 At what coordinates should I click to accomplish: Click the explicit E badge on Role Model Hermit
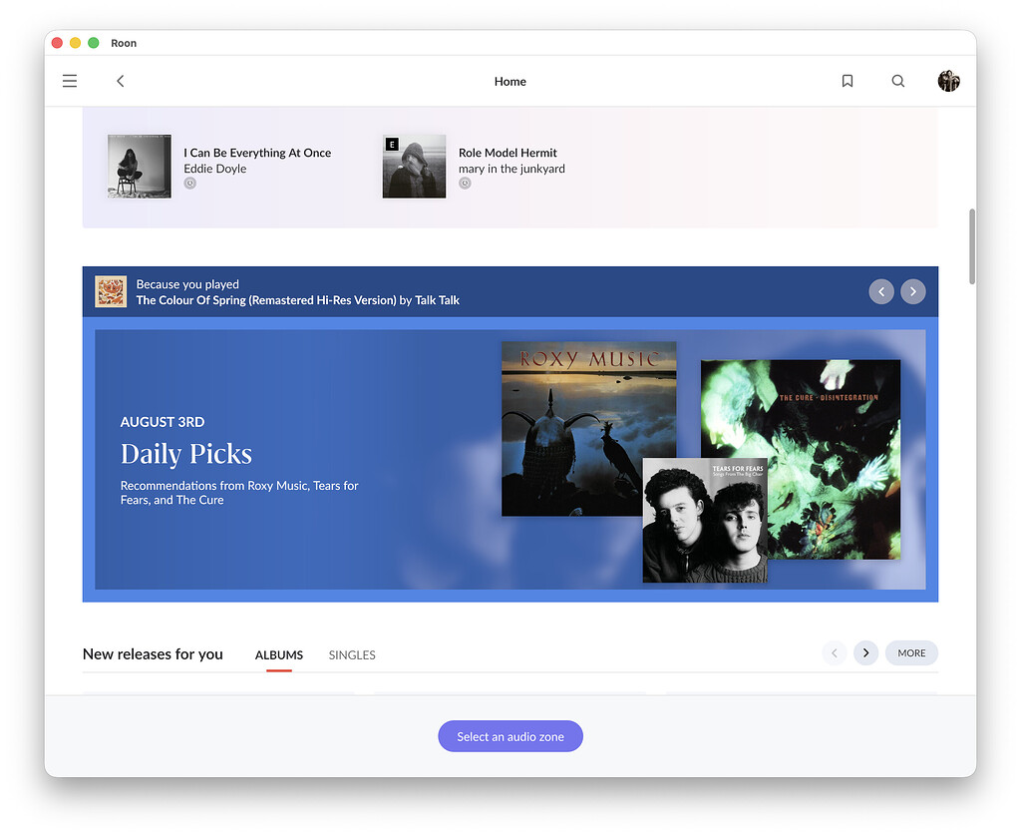pyautogui.click(x=392, y=144)
